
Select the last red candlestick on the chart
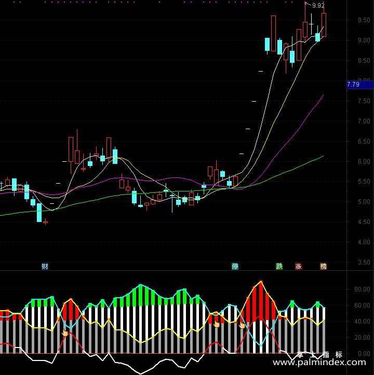point(324,24)
